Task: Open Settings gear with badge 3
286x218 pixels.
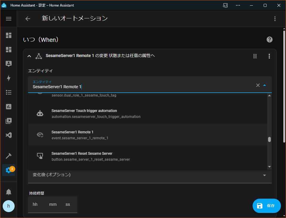Action: point(9,170)
